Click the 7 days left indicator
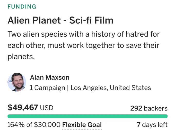 pyautogui.click(x=152, y=125)
